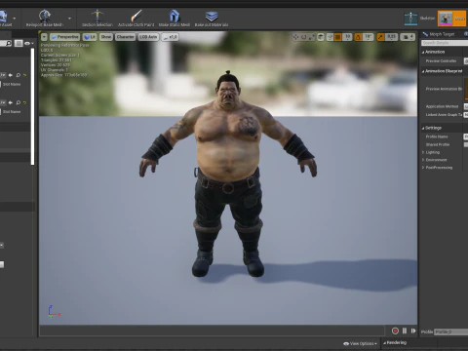The image size is (468, 351).
Task: Open the x1.0 playback speed menu
Action: [170, 37]
